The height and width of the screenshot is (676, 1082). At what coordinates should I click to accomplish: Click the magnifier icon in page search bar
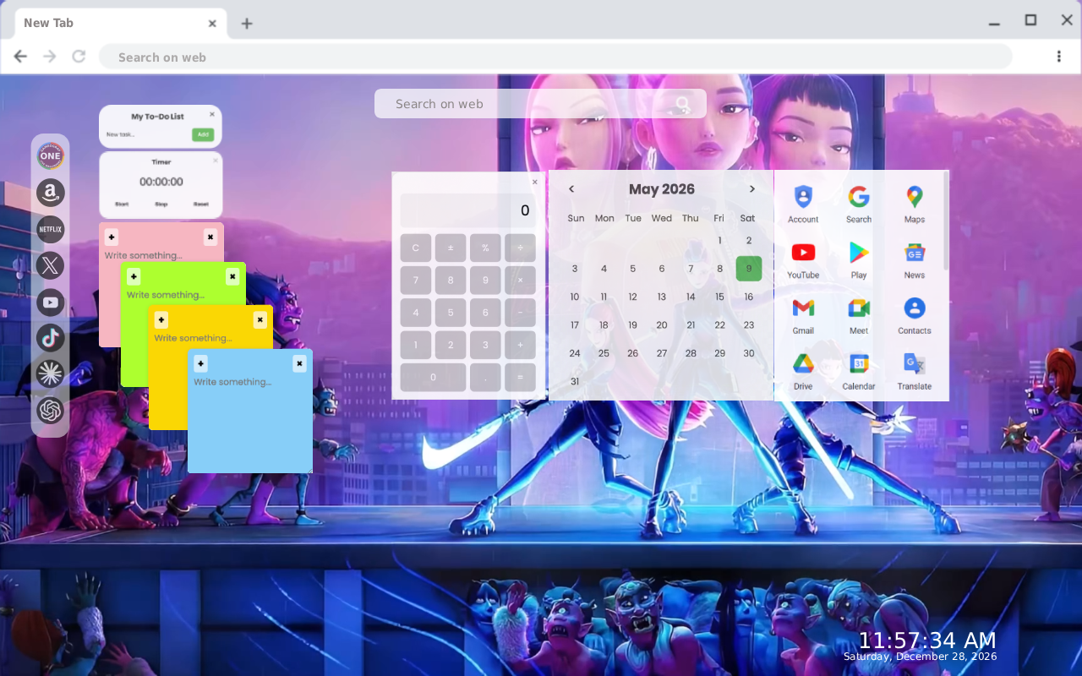pos(683,104)
